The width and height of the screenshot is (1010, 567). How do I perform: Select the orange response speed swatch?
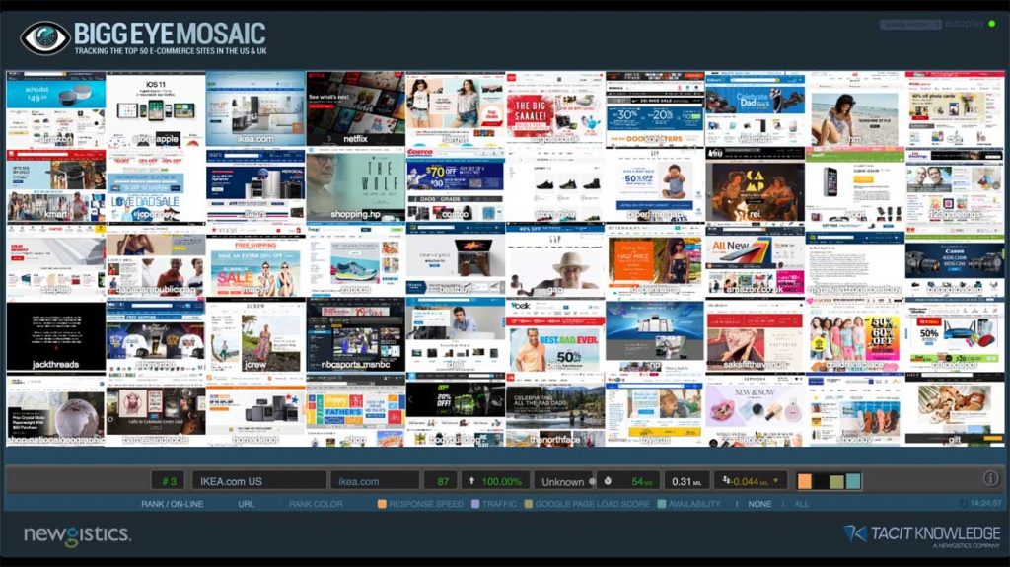click(805, 481)
